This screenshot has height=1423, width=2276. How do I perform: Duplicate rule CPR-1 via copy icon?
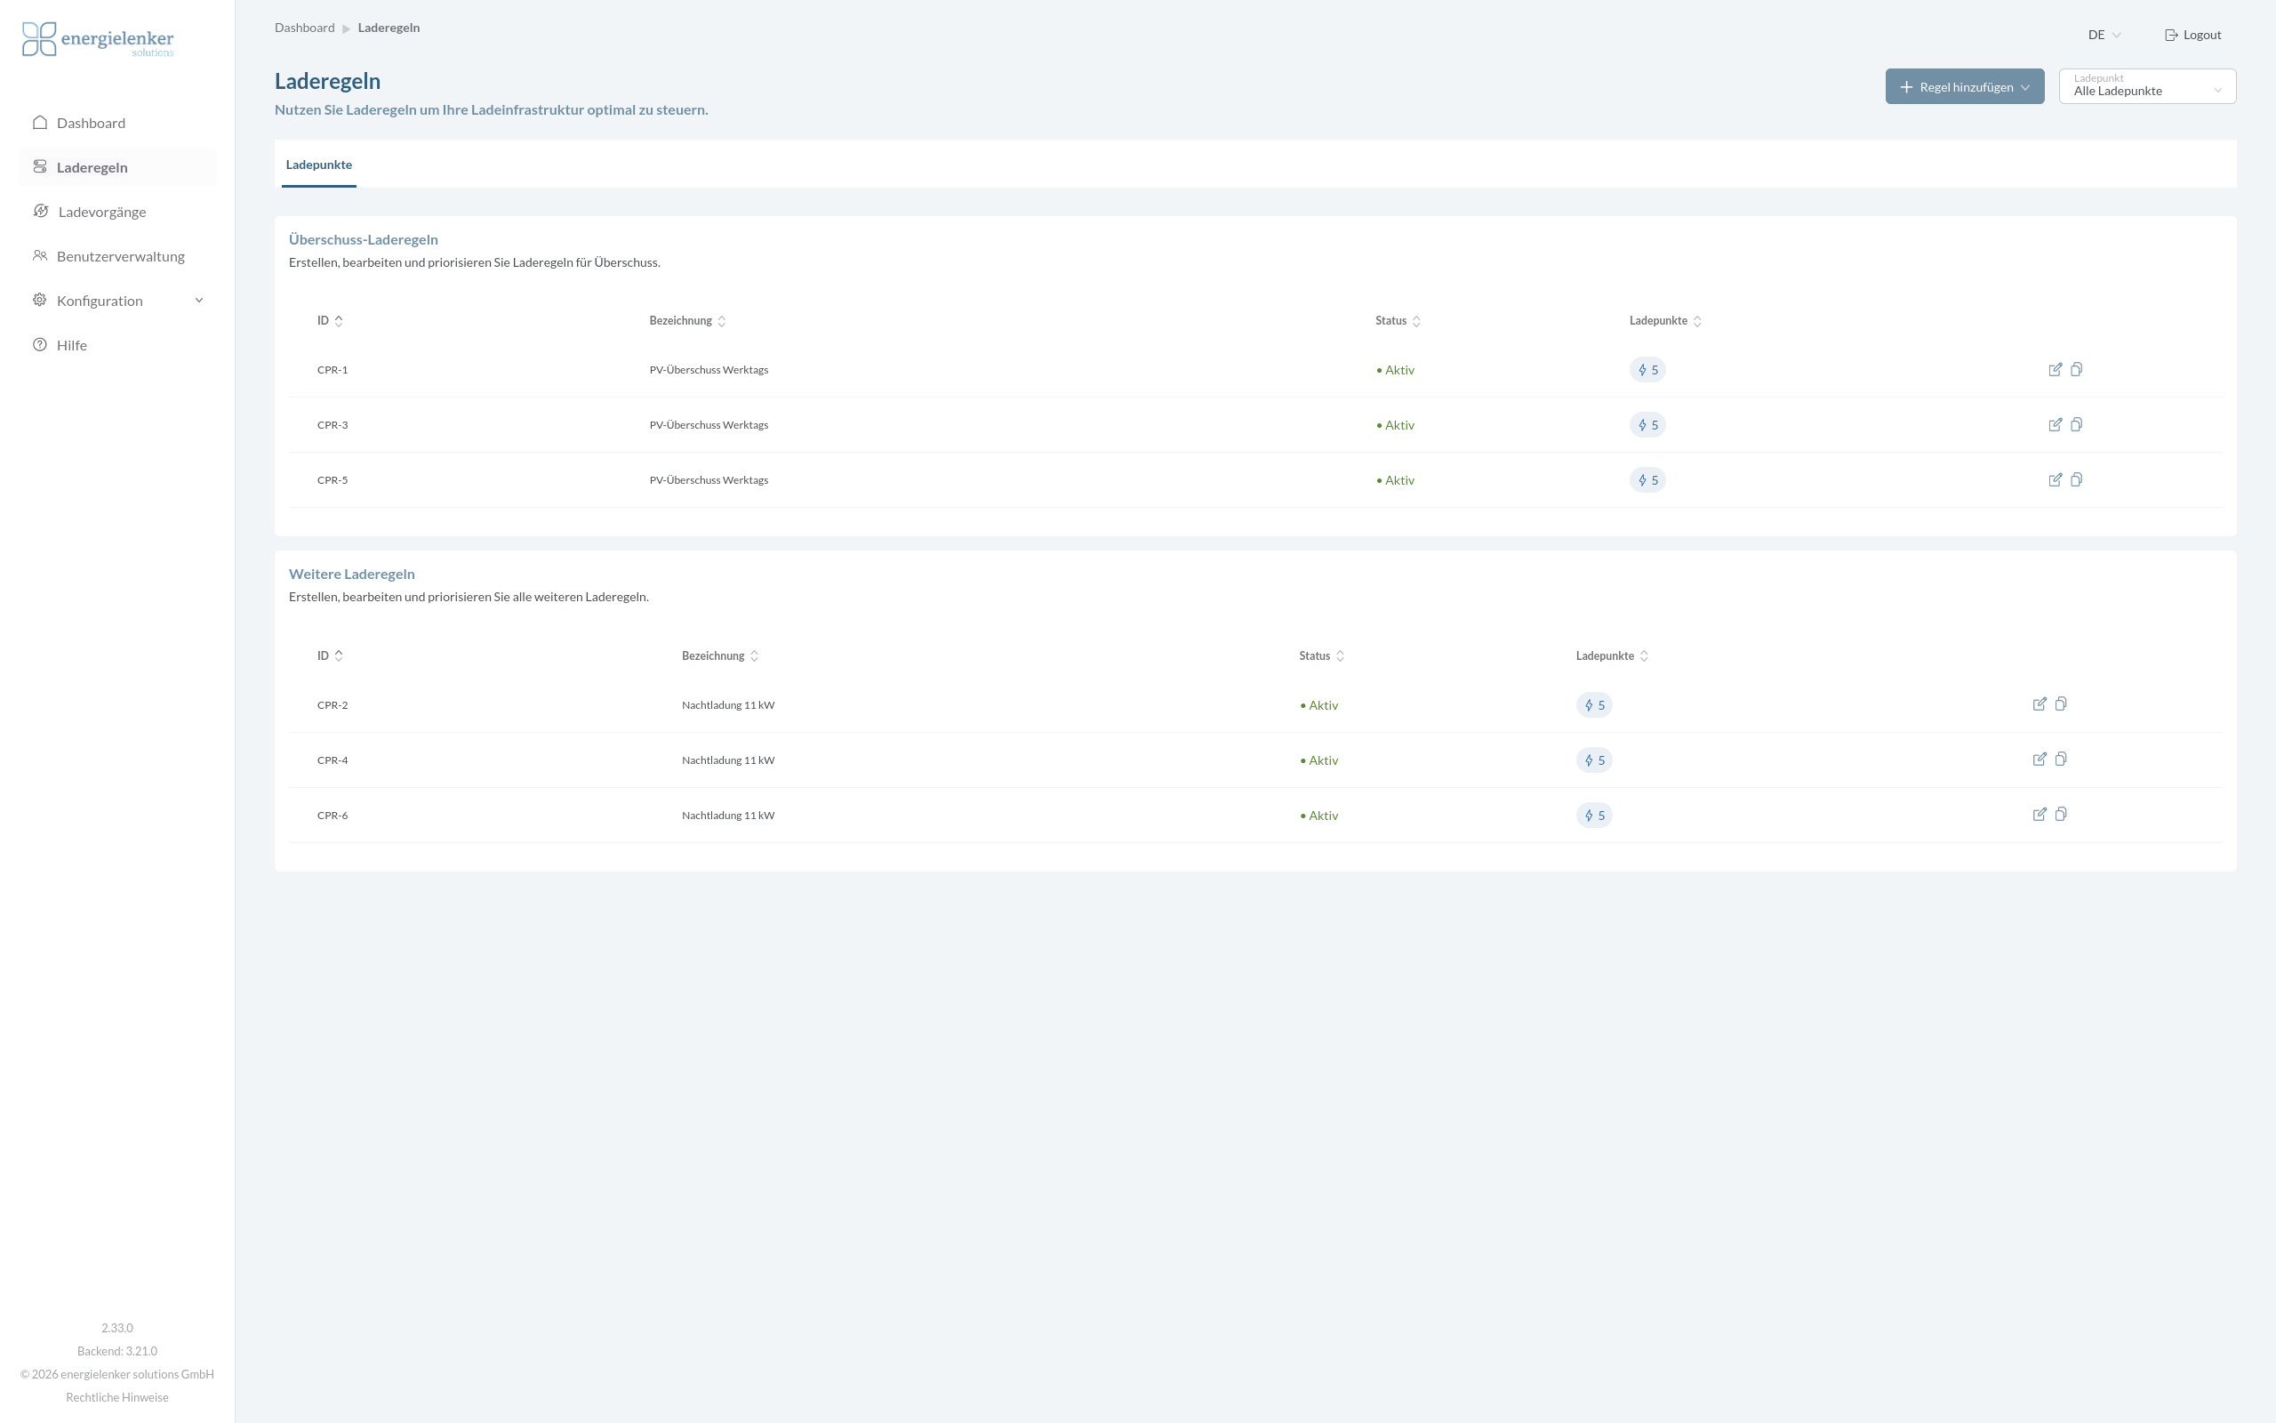[2077, 370]
